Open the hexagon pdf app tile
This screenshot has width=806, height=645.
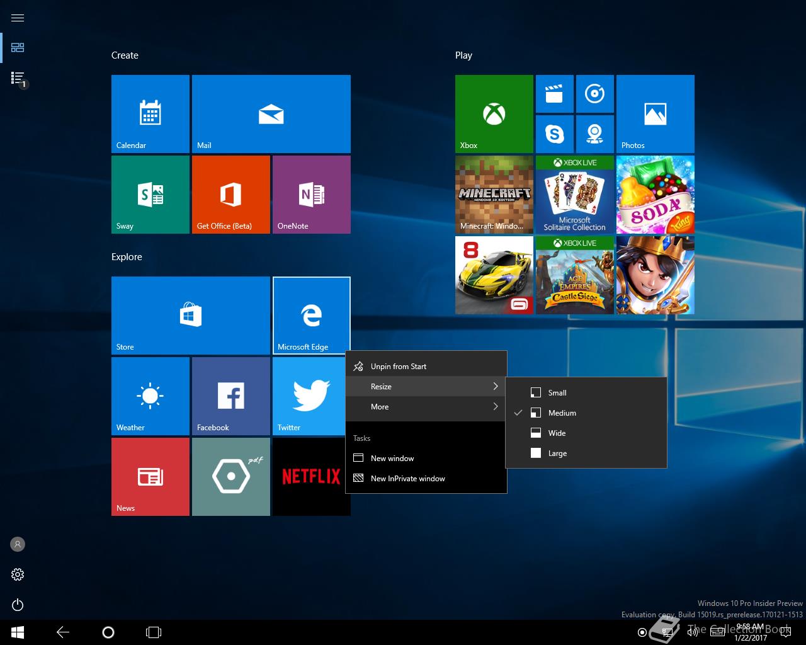(x=231, y=477)
